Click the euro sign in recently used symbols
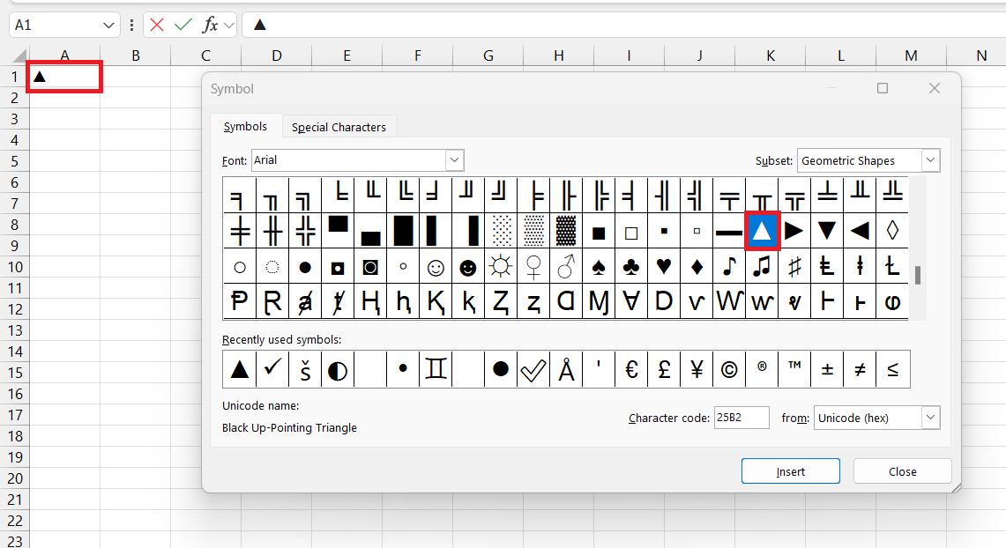This screenshot has width=1006, height=548. 631,368
